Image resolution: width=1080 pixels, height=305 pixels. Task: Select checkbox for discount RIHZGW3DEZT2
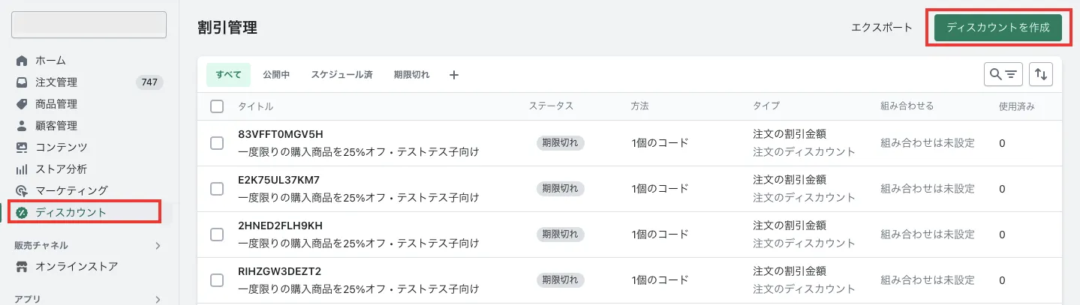pos(218,280)
